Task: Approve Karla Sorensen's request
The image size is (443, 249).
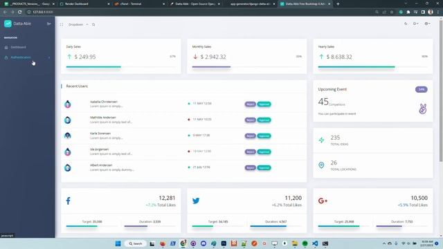Action: 264,136
